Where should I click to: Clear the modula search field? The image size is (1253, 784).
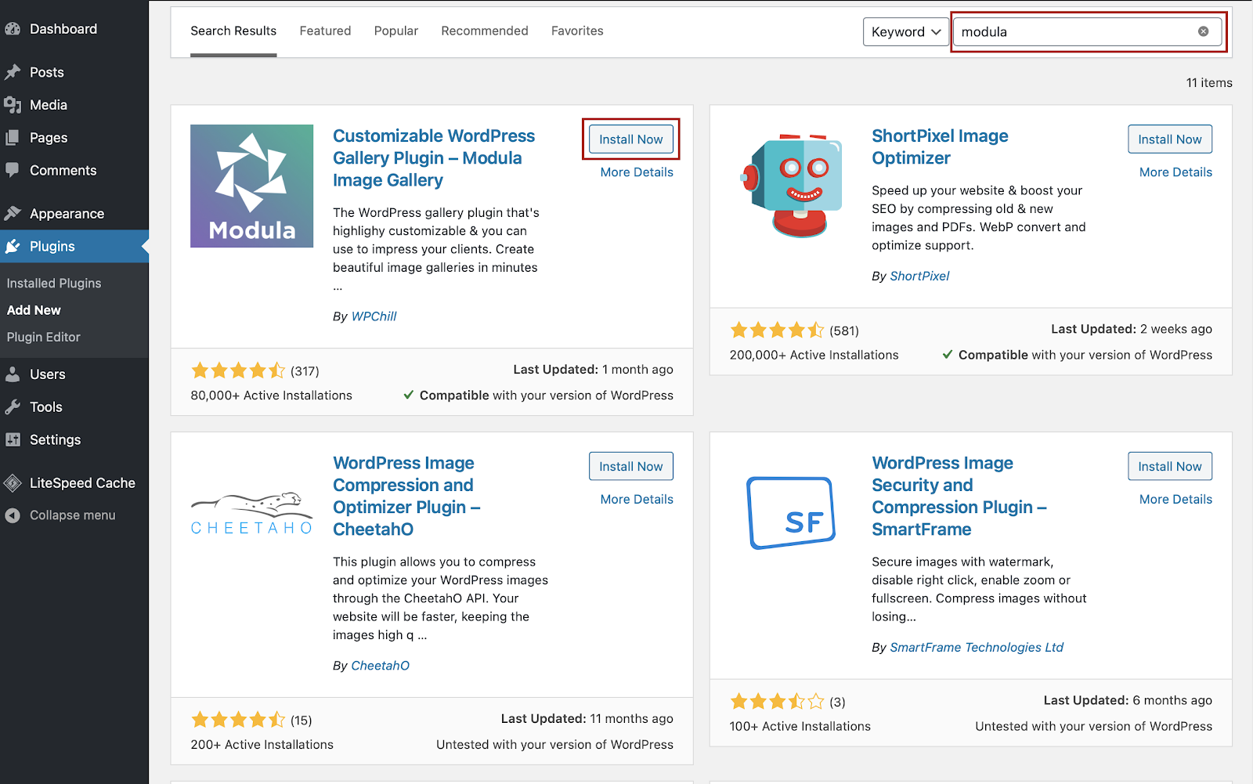1203,32
